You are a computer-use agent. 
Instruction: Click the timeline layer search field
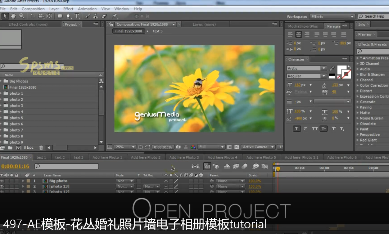pyautogui.click(x=67, y=166)
